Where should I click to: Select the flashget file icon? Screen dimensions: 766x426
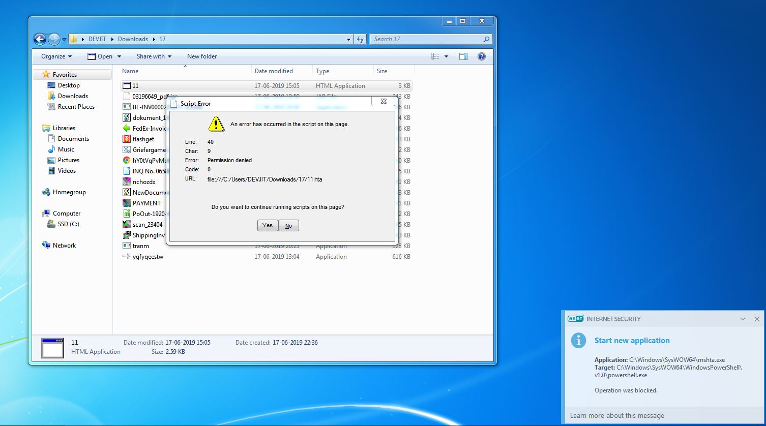click(x=127, y=139)
